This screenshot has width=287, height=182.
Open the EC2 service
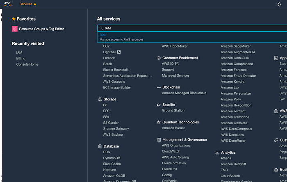pyautogui.click(x=106, y=46)
